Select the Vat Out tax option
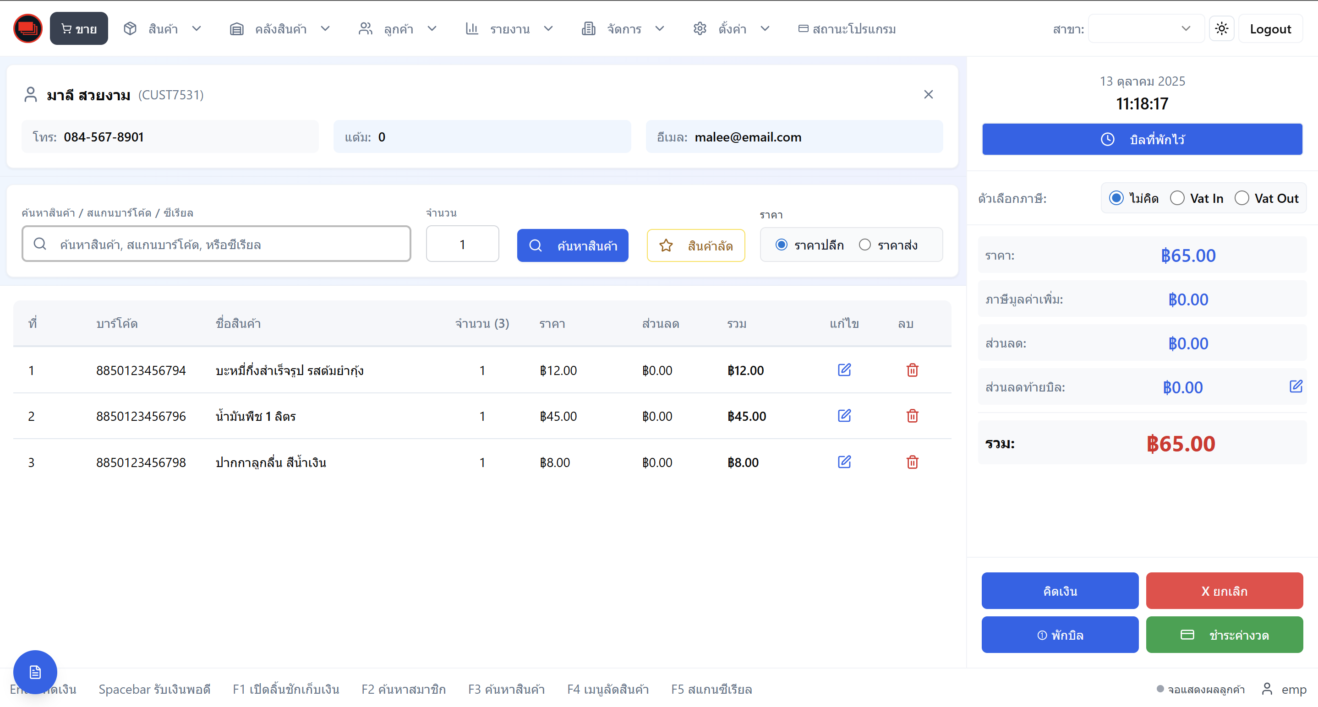Screen dimensions: 1318x707 click(x=1242, y=198)
